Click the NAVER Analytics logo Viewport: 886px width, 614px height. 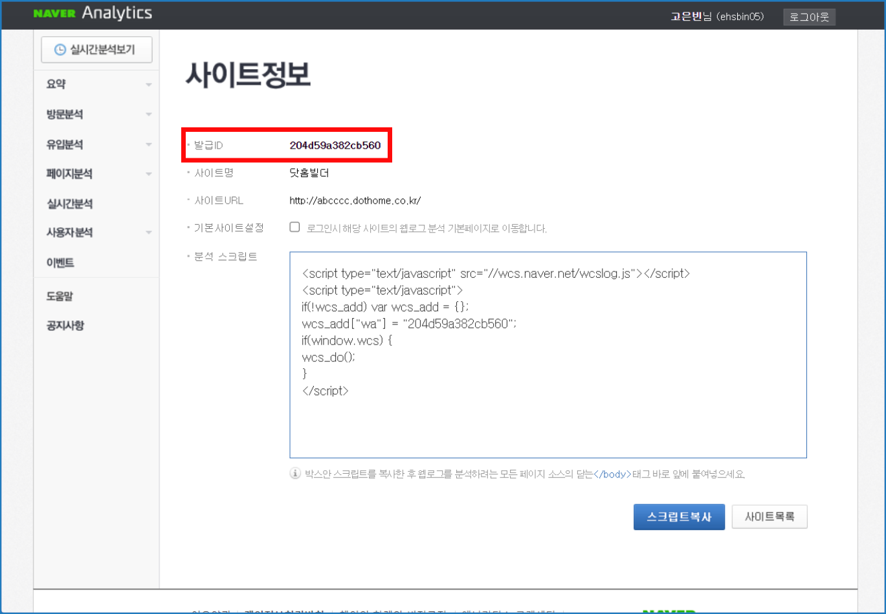(93, 14)
